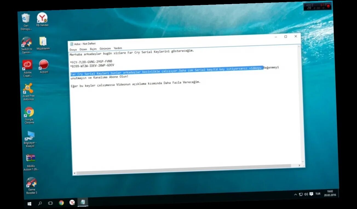This screenshot has width=357, height=209.
Task: Open the Bilgisayar - Kısayol shortcut
Action: pos(30,139)
